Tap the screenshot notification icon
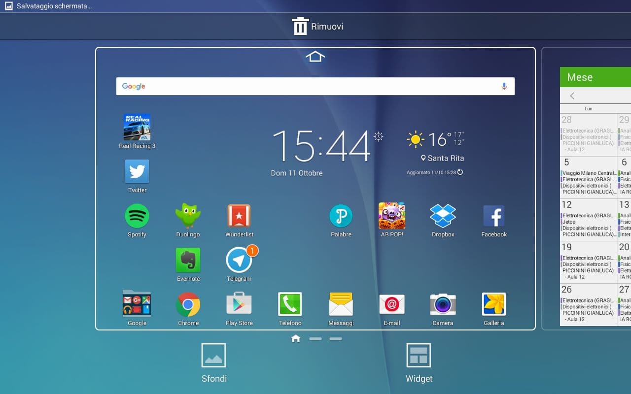 coord(8,6)
